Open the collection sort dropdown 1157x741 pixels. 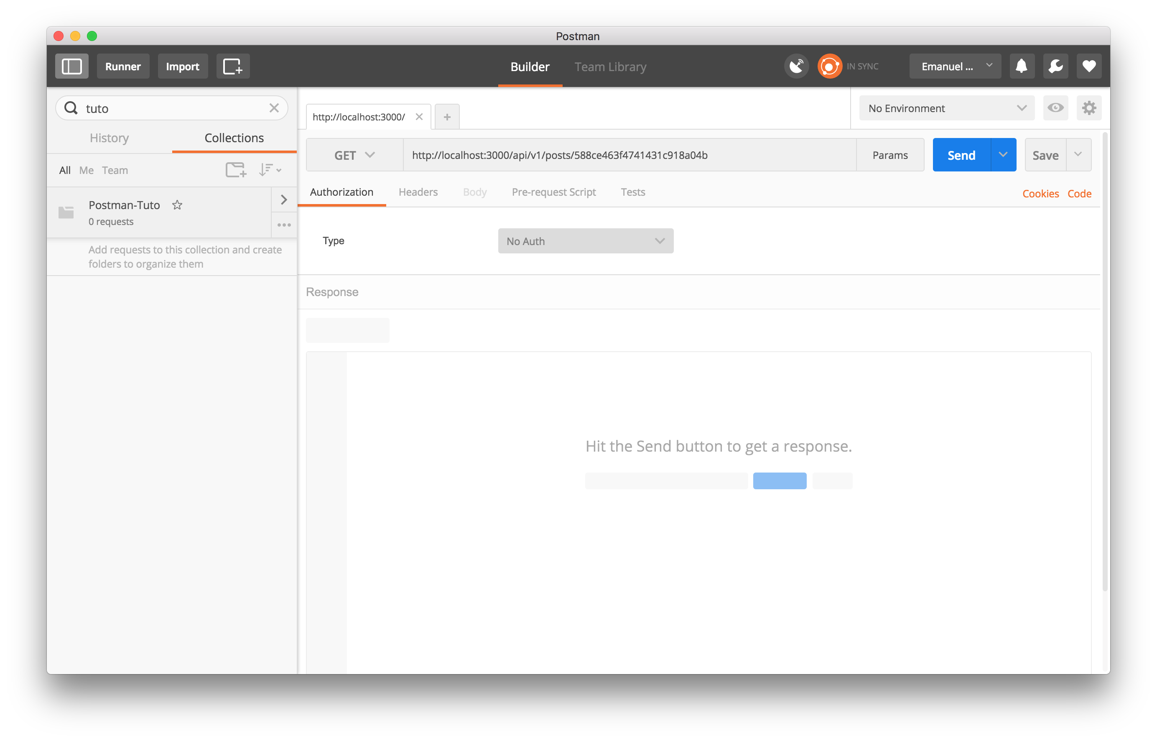click(270, 170)
